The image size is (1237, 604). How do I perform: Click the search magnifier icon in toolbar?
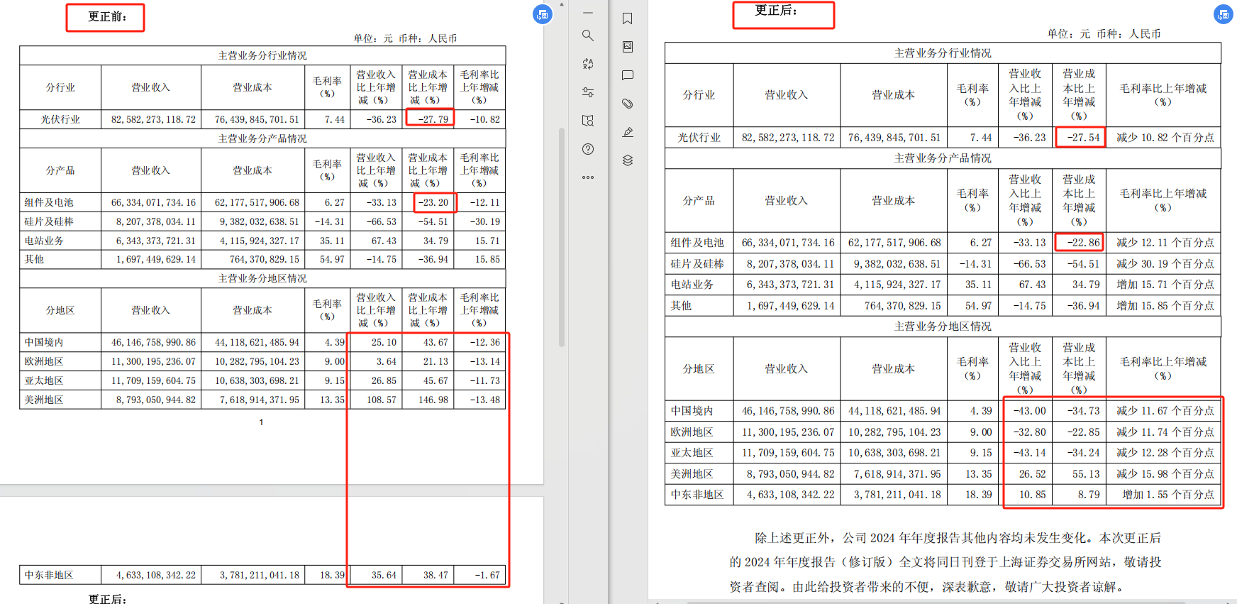pos(587,35)
